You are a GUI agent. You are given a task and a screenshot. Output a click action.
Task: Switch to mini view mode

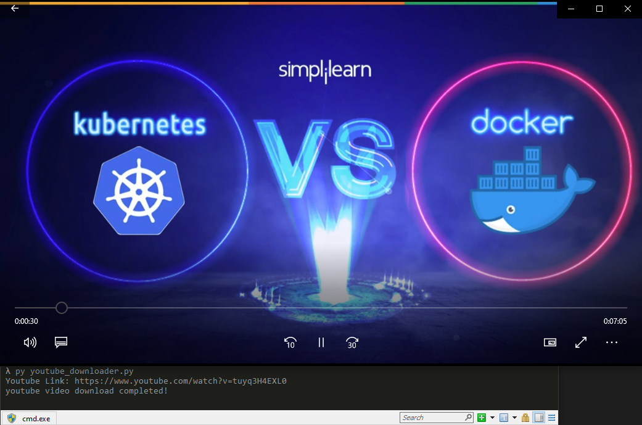(550, 342)
